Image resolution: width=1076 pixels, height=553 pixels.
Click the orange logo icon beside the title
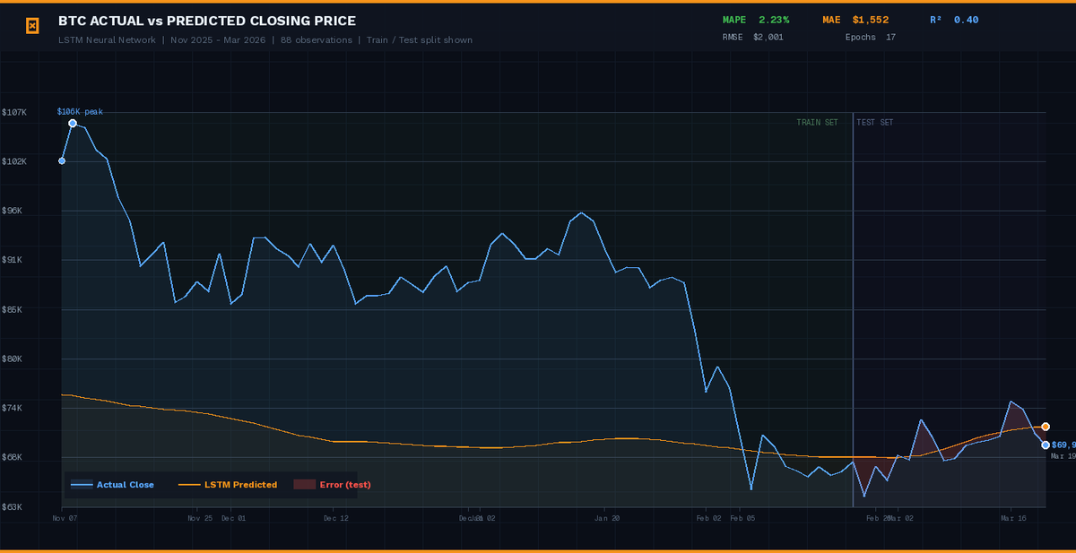click(x=32, y=26)
